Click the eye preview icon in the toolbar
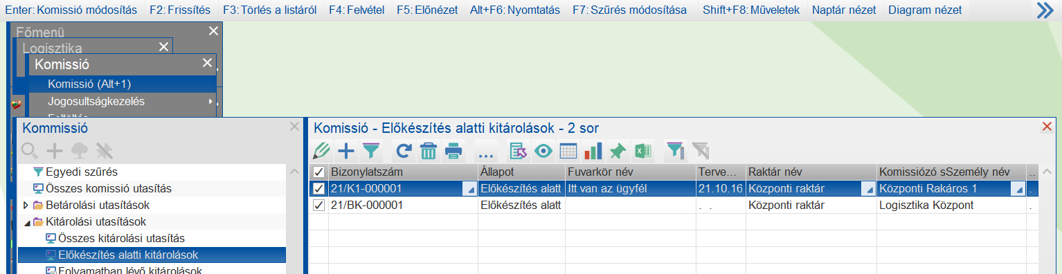Screen dimensions: 1062x274 click(x=543, y=151)
